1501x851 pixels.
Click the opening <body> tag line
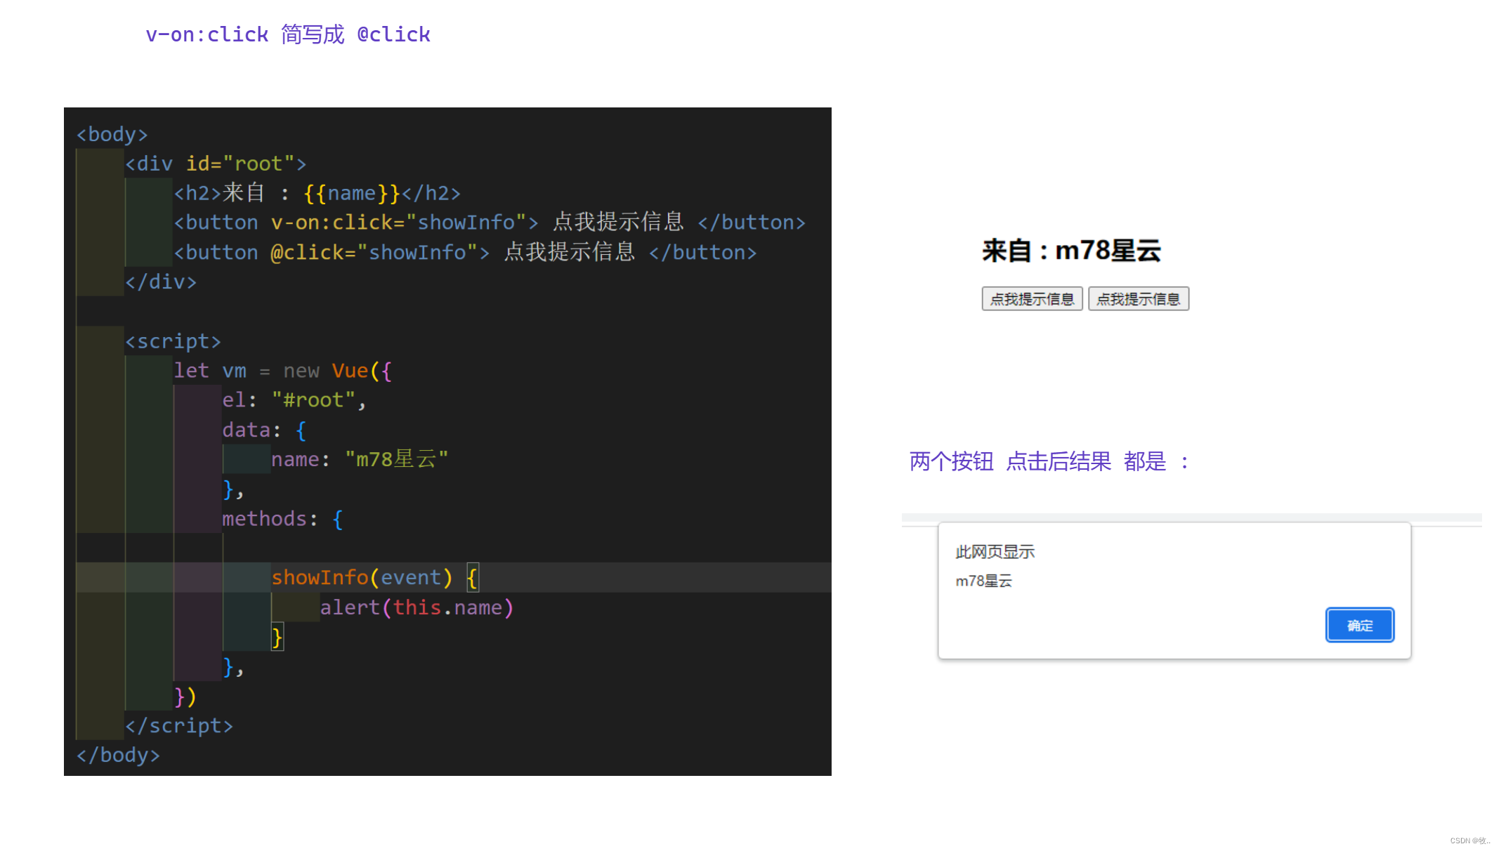(112, 134)
